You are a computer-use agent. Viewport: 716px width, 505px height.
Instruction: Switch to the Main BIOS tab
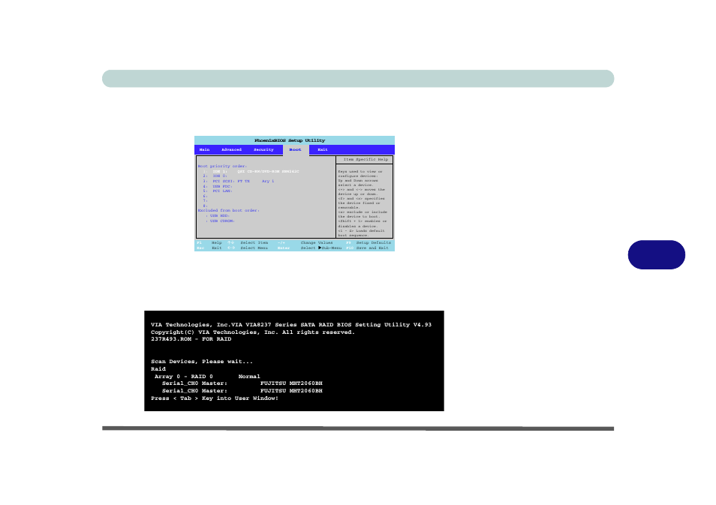click(205, 149)
